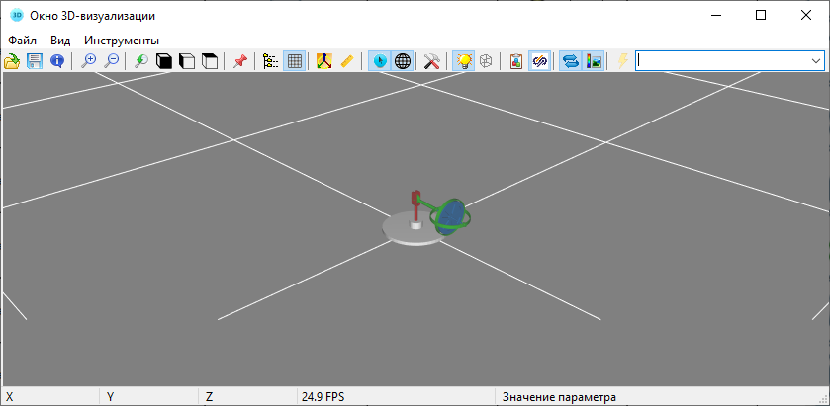Open the Файл menu

[22, 41]
